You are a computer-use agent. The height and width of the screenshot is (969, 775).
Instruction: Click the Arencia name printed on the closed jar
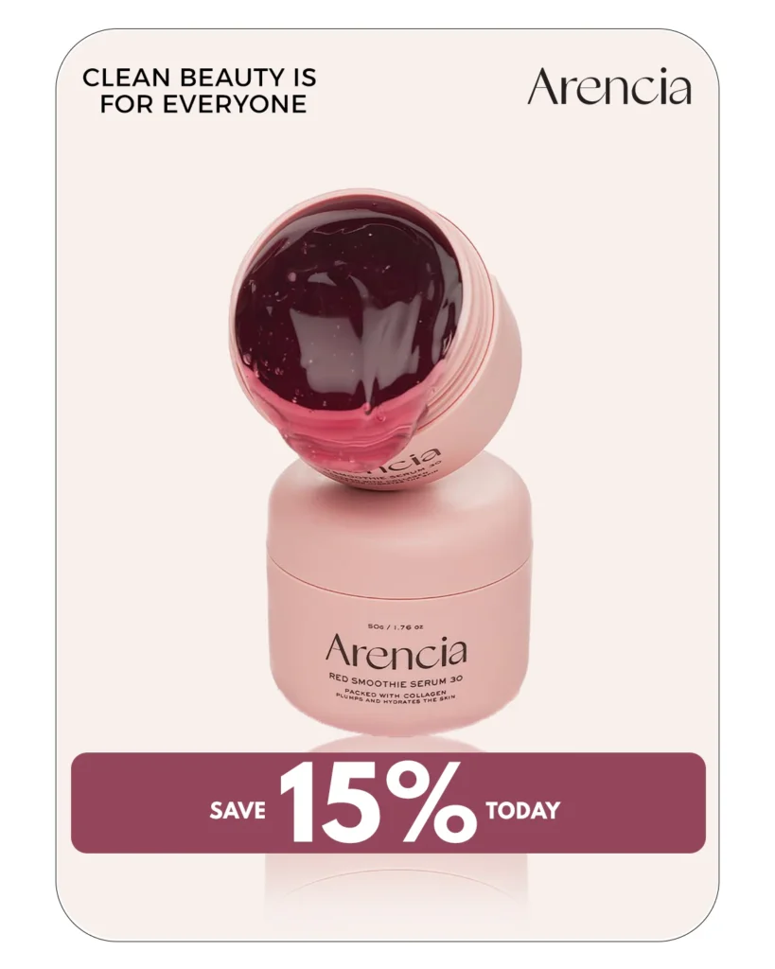click(396, 651)
